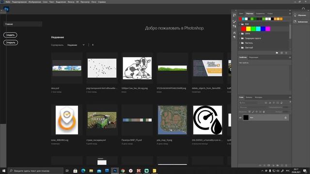Click the new group folder icon in Layers
The height and width of the screenshot is (174, 310).
pos(278,165)
